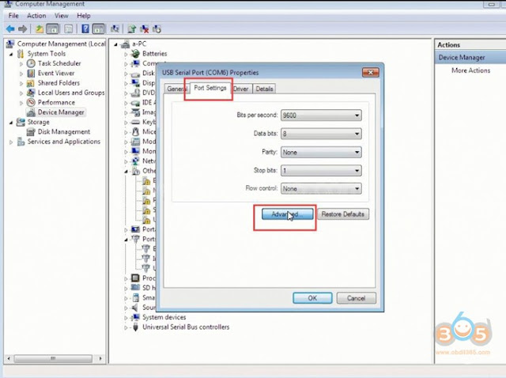Click the blue Back arrow in toolbar
This screenshot has width=506, height=378.
click(x=10, y=29)
